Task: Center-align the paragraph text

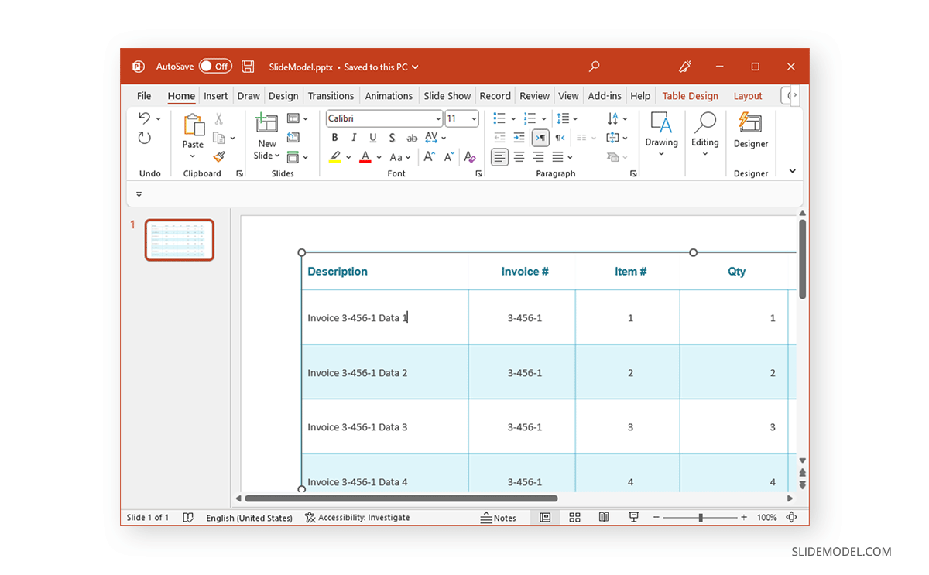Action: [x=519, y=156]
